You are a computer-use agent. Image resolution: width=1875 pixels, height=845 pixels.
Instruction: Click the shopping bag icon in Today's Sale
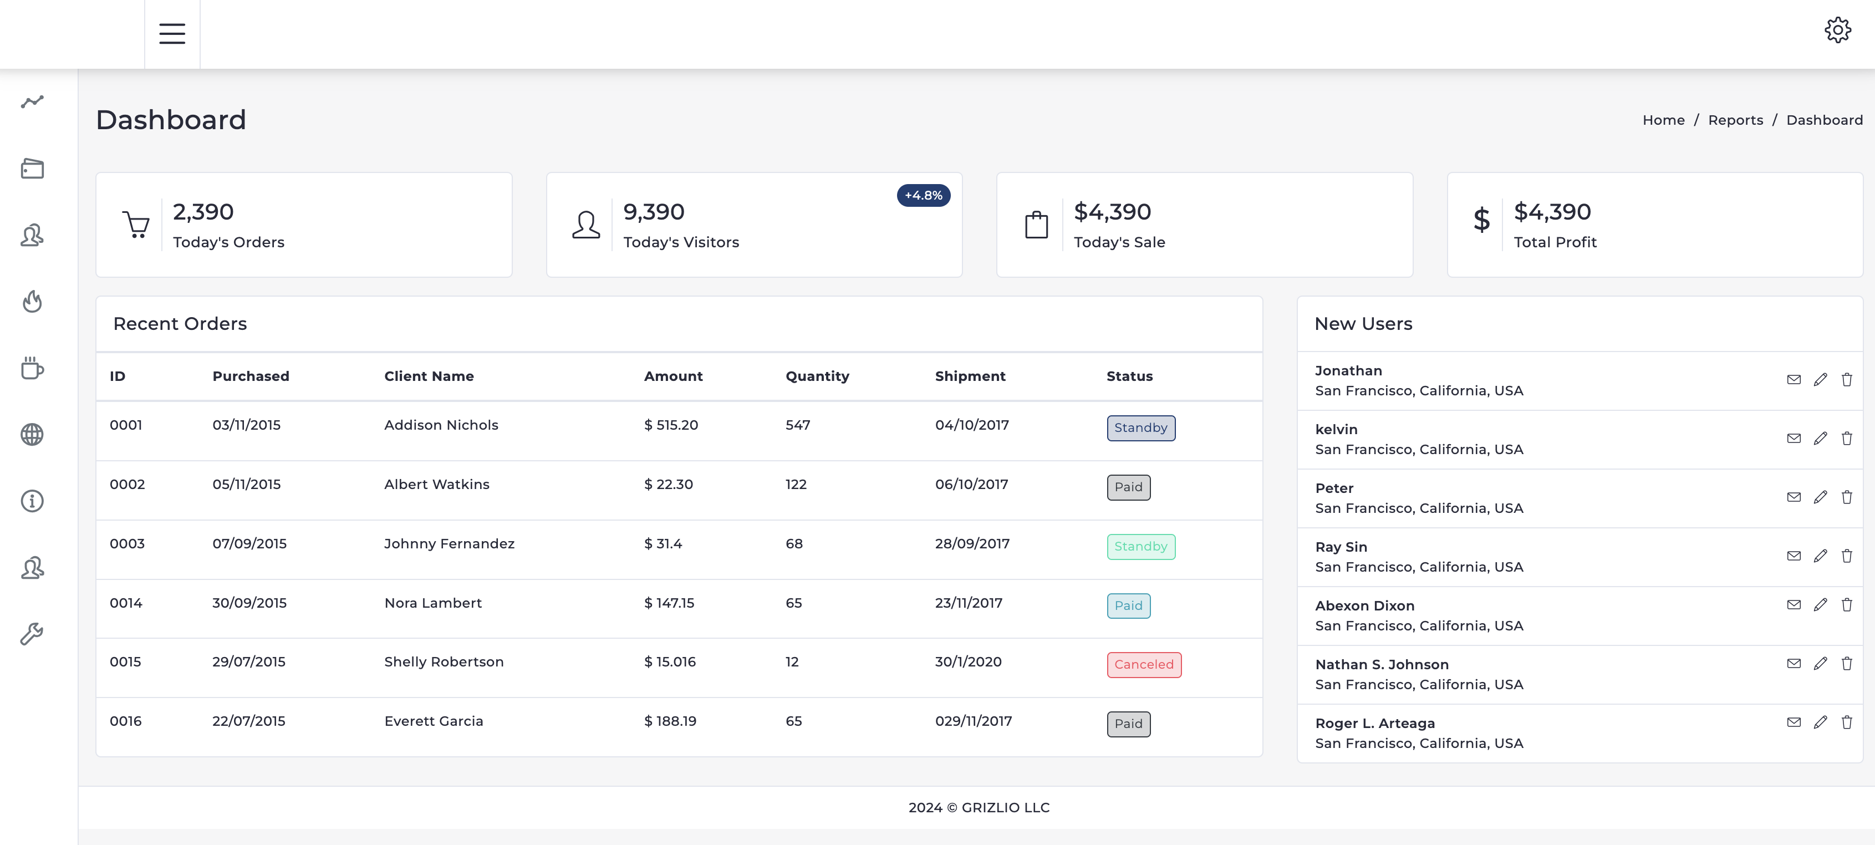[1037, 225]
